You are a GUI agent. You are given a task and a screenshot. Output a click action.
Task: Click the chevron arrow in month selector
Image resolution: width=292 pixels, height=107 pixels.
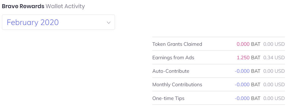coord(109,22)
